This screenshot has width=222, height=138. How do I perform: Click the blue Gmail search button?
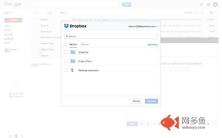pos(127,4)
